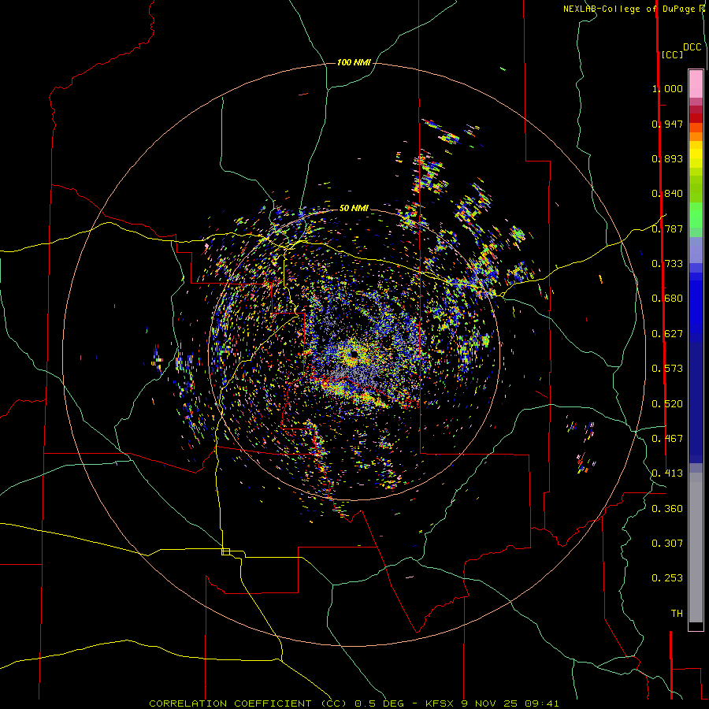Click the [CC] legend unit label
The image size is (709, 709).
click(672, 54)
